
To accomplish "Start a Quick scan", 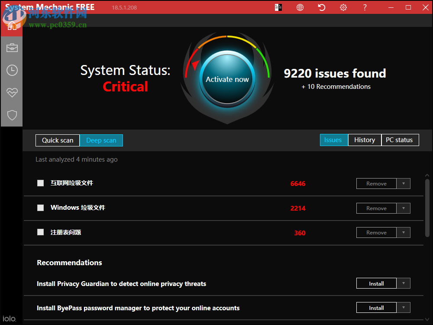I will coord(57,140).
